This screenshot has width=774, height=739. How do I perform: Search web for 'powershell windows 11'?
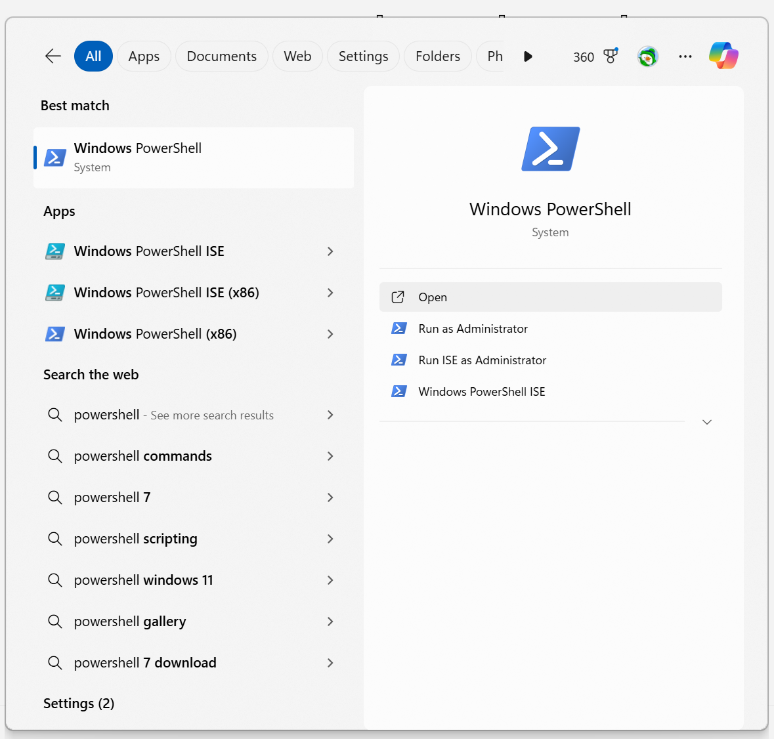(x=194, y=580)
